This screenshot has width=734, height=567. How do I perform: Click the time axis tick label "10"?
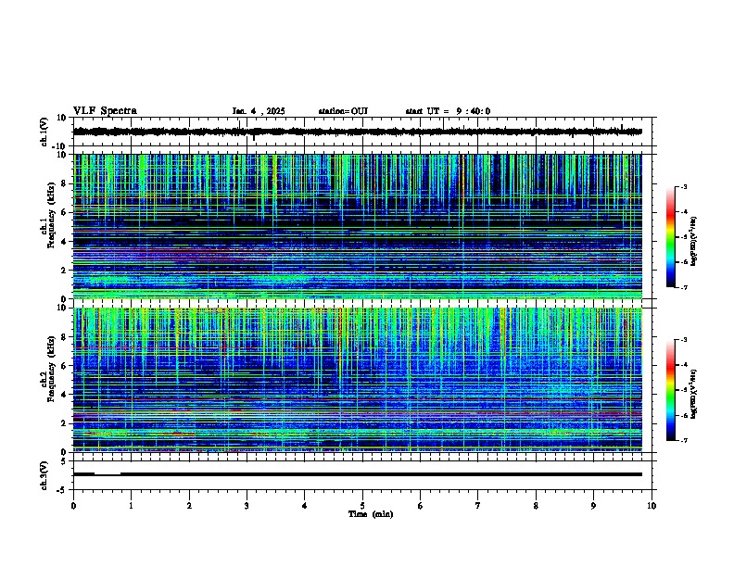(x=652, y=506)
